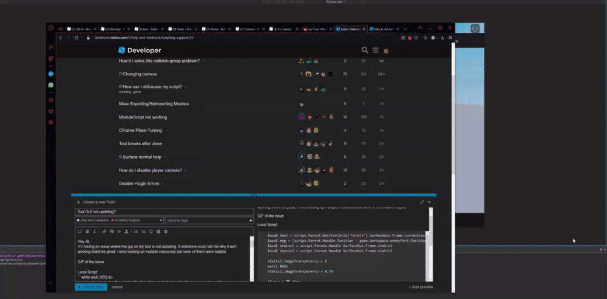Take a snapshot with the camera icon in address bar

(403, 38)
